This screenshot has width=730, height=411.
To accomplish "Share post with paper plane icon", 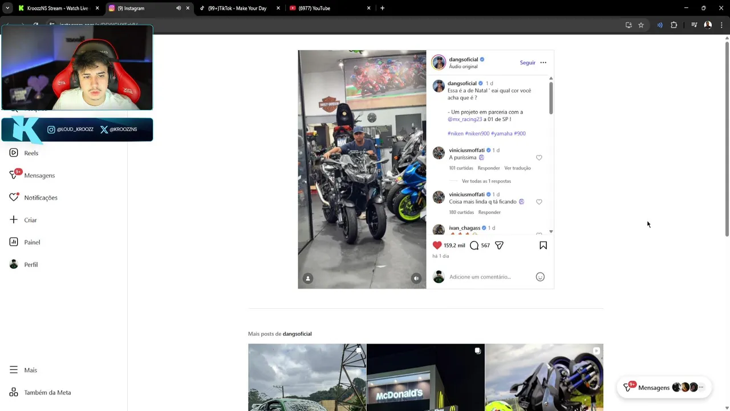I will click(499, 245).
